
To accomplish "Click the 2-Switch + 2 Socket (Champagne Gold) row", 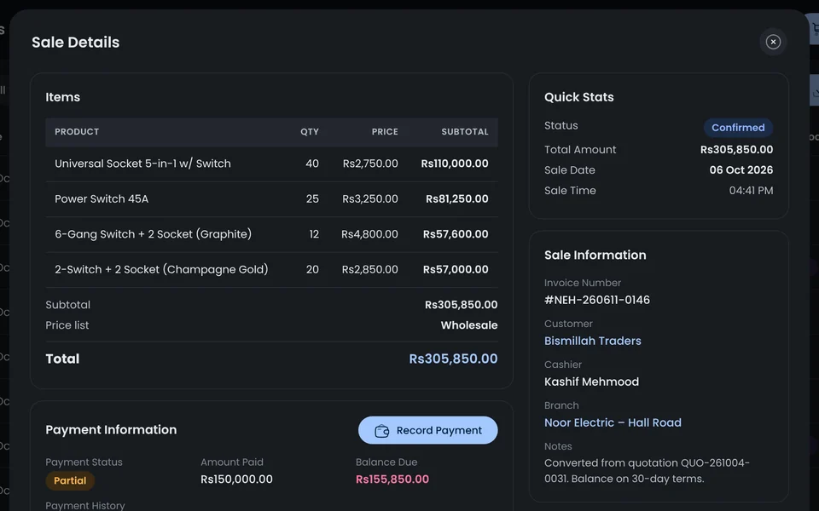I will 271,270.
